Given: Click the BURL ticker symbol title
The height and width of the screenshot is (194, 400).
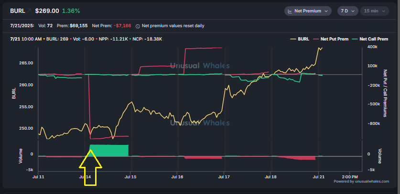Looking at the screenshot, I should [x=18, y=11].
